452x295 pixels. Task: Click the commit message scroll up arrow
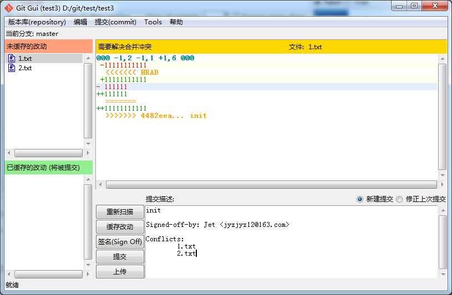443,210
